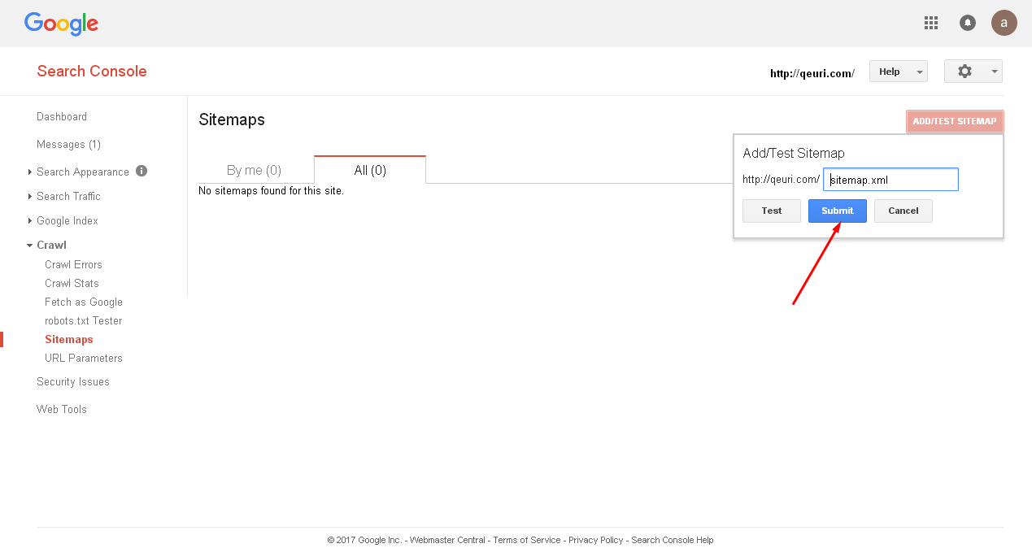Click the sitemap.xml input field
The image size is (1032, 548).
coord(891,180)
